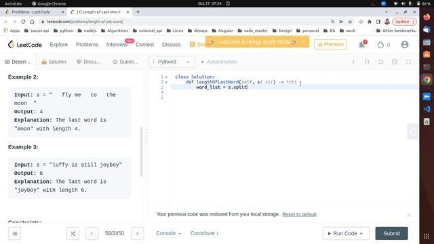Submit the solution
This screenshot has width=434, height=244.
click(391, 233)
